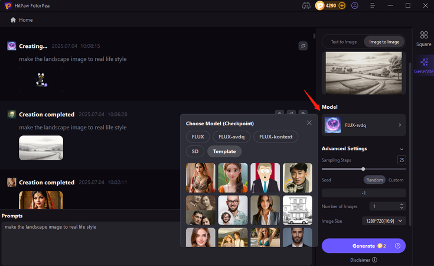Choose the man with baby photo template

(298, 177)
